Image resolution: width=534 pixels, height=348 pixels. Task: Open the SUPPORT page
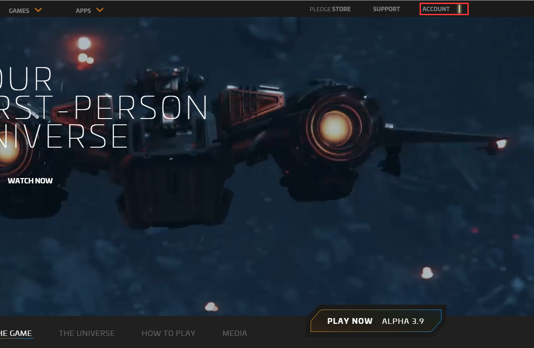click(386, 8)
